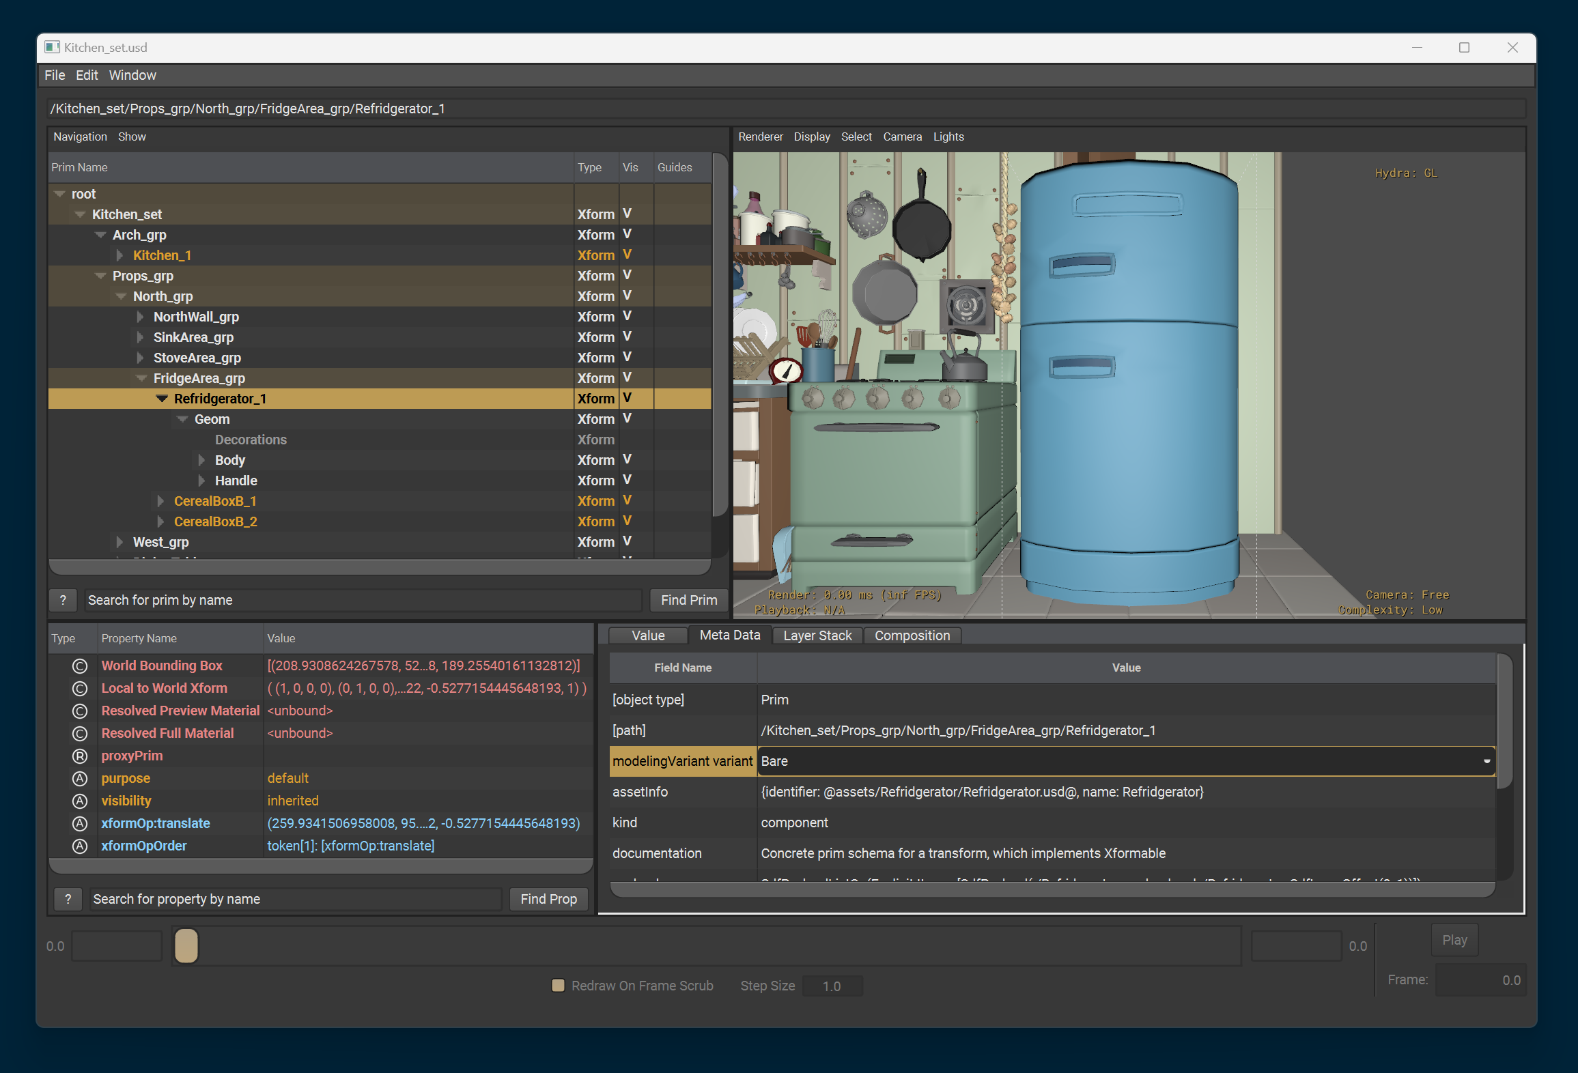Toggle visibility V for Refridgerator_1
This screenshot has height=1073, width=1578.
(x=627, y=398)
